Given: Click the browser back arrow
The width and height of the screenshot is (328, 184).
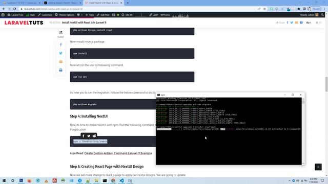Looking at the screenshot, I should point(4,9).
